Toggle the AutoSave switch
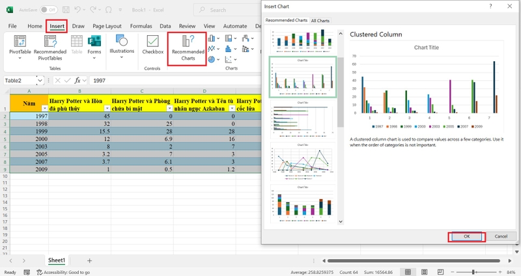Viewport: 521px width, 276px height. click(x=48, y=10)
